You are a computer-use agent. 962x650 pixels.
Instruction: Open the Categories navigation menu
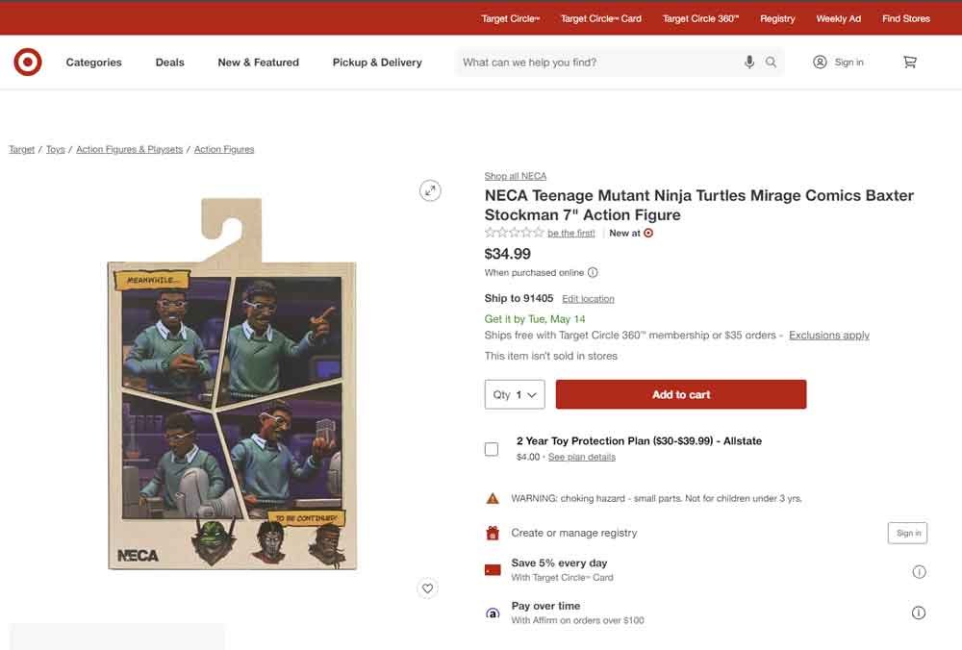93,62
